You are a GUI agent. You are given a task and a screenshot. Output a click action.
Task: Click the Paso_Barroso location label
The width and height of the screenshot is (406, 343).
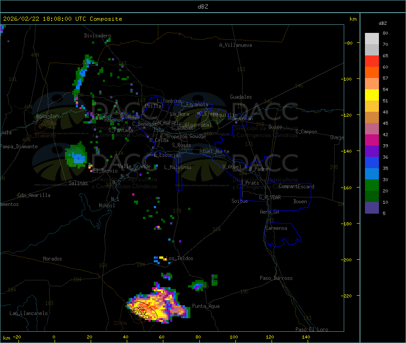pyautogui.click(x=276, y=278)
